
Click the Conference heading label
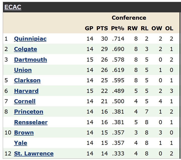(x=129, y=18)
